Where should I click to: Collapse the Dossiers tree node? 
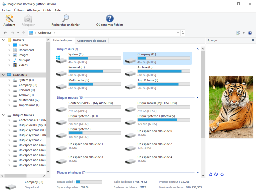[3, 40]
